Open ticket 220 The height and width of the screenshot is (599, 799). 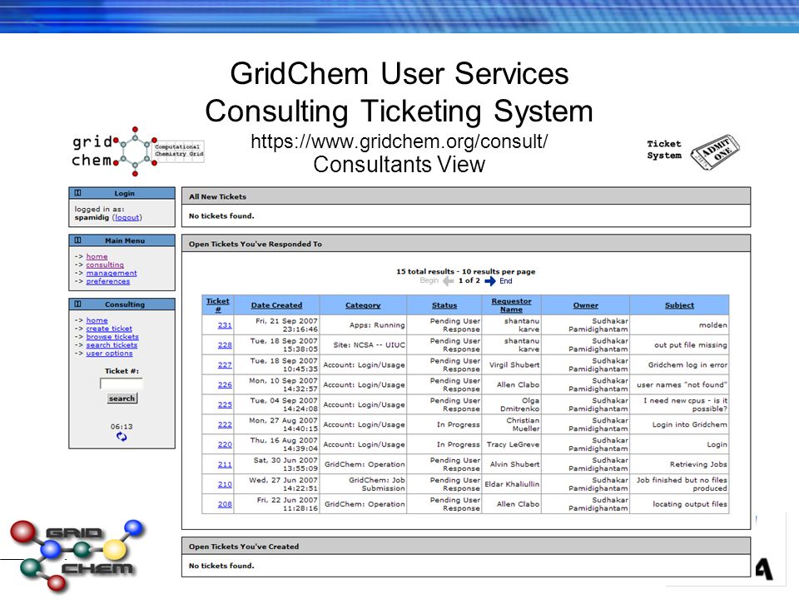click(225, 444)
